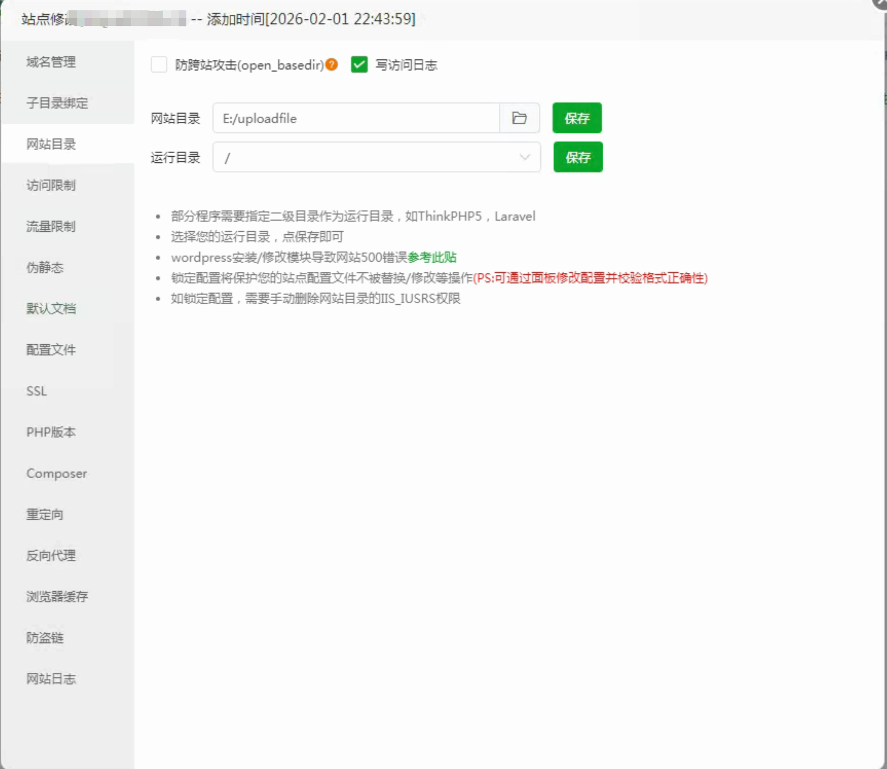
Task: Enable 防跨站攻击(open_basedir) protection
Action: [159, 65]
